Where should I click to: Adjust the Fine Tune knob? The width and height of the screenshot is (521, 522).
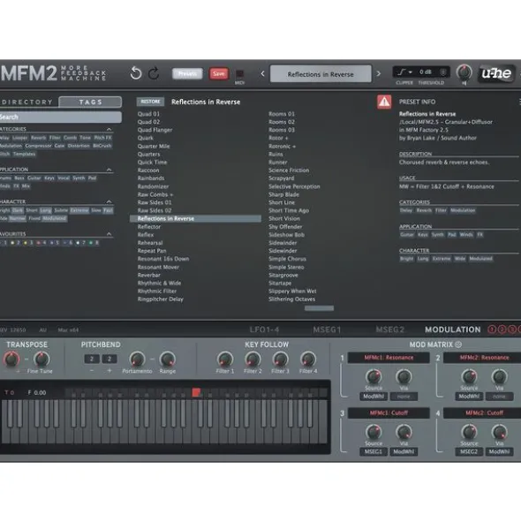point(42,359)
